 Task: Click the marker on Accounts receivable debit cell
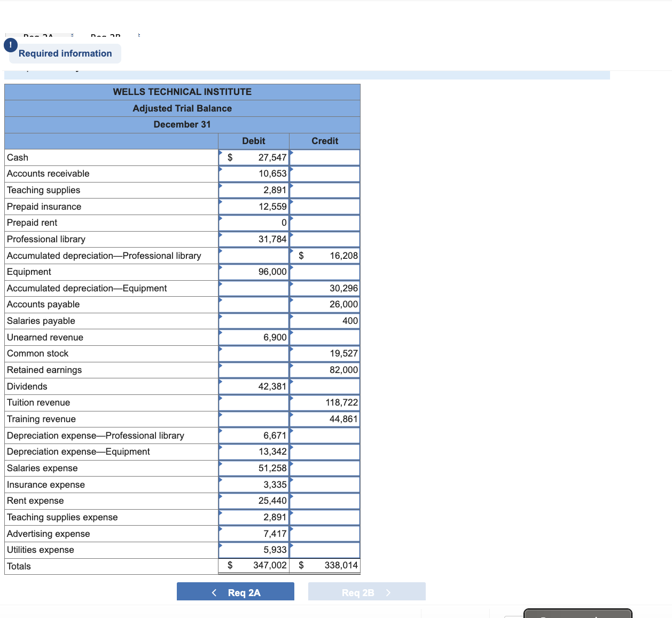pos(220,170)
